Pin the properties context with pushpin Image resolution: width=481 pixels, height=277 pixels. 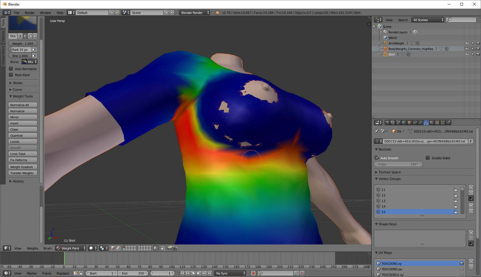tap(377, 131)
